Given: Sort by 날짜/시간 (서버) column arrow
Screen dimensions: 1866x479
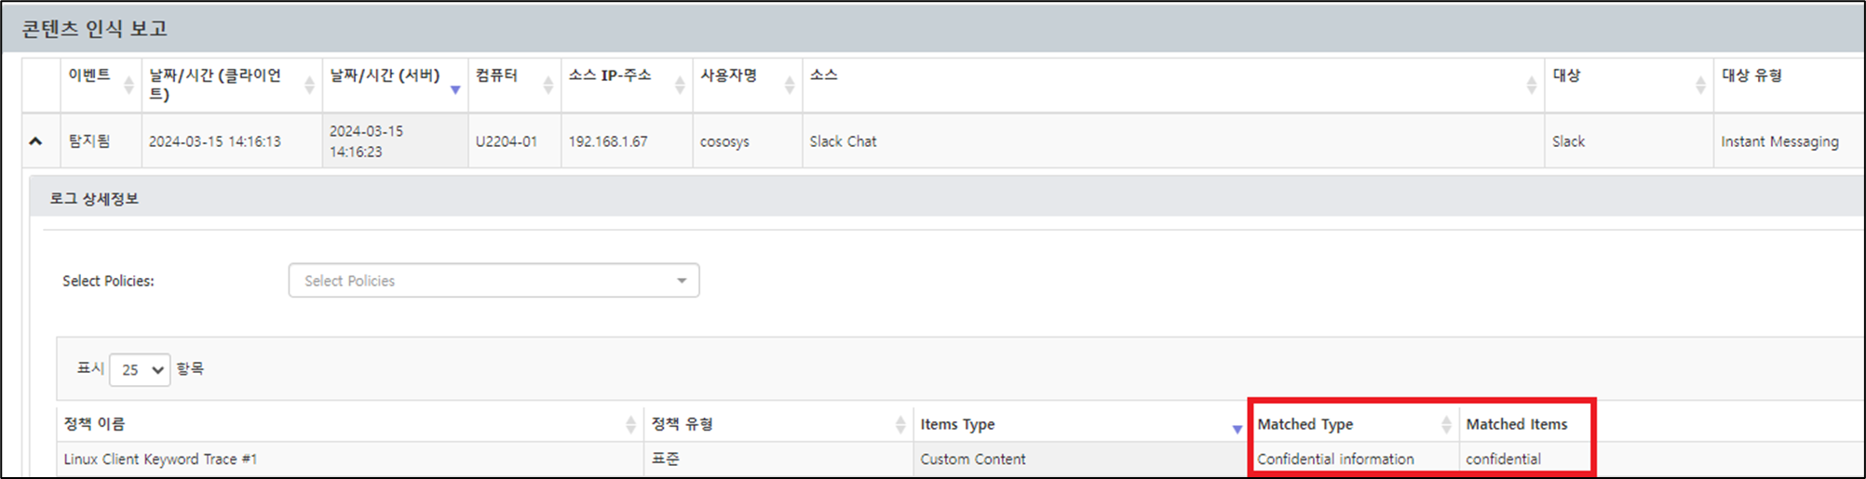Looking at the screenshot, I should pos(455,89).
